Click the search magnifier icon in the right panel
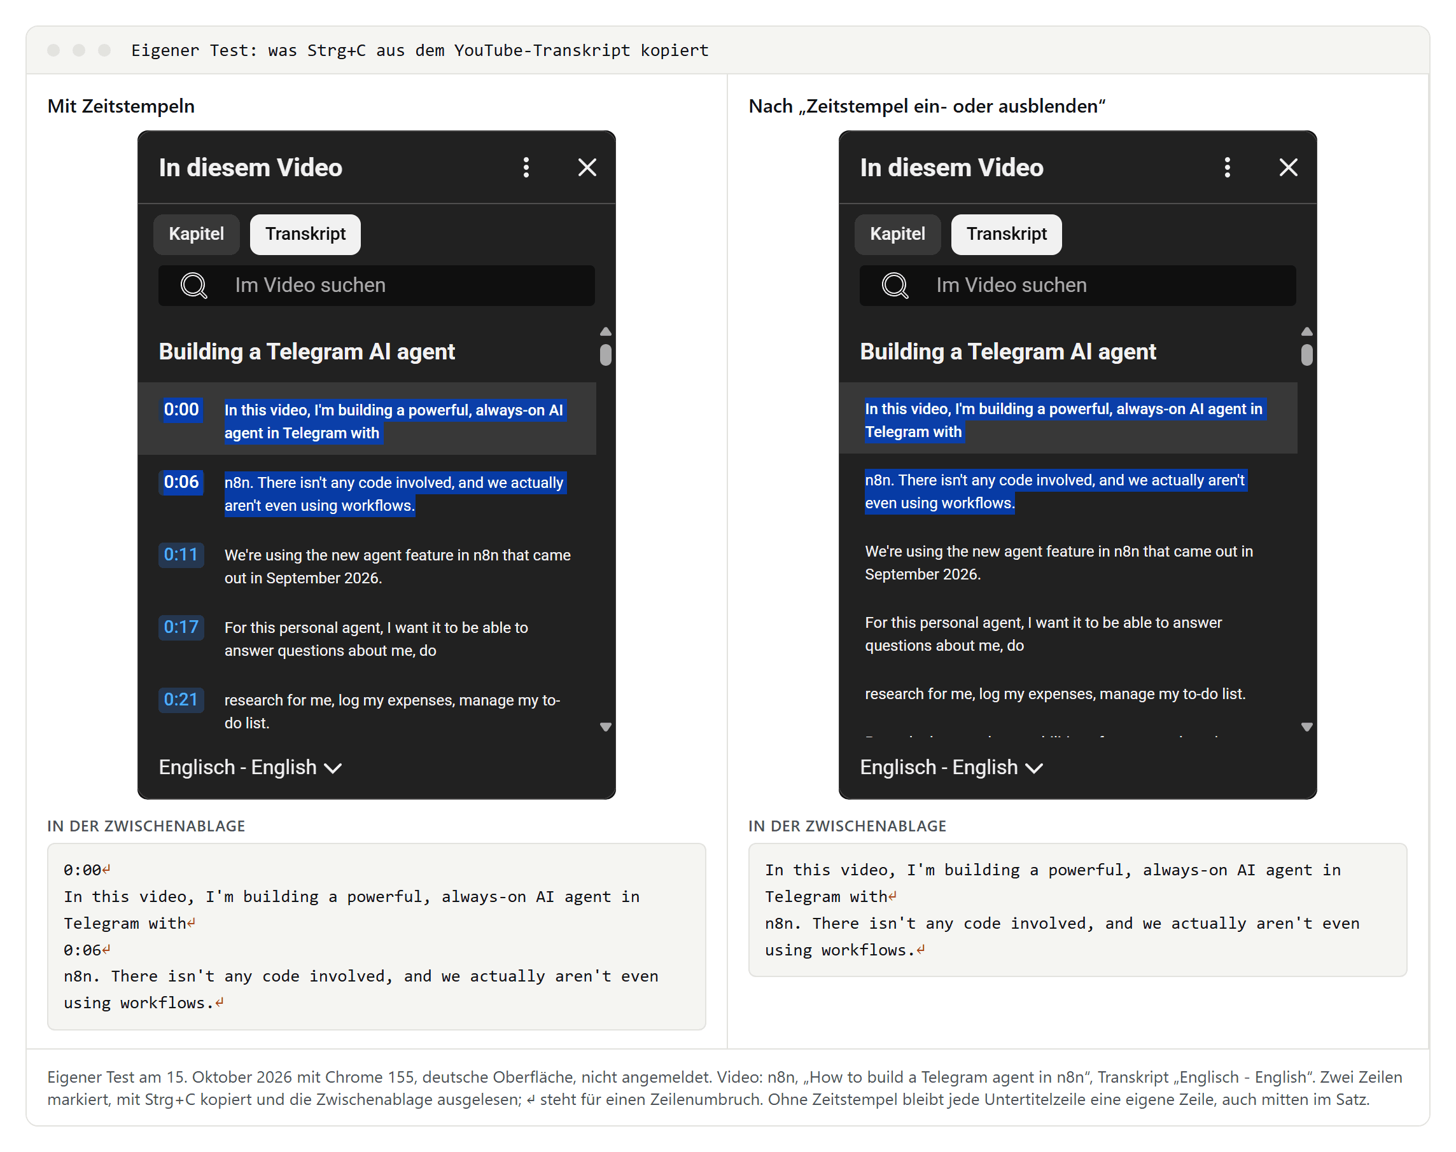Screen dimensions: 1456x1152 (895, 286)
